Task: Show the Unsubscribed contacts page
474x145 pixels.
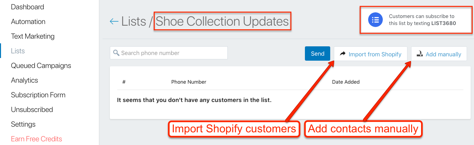Action: click(x=32, y=110)
